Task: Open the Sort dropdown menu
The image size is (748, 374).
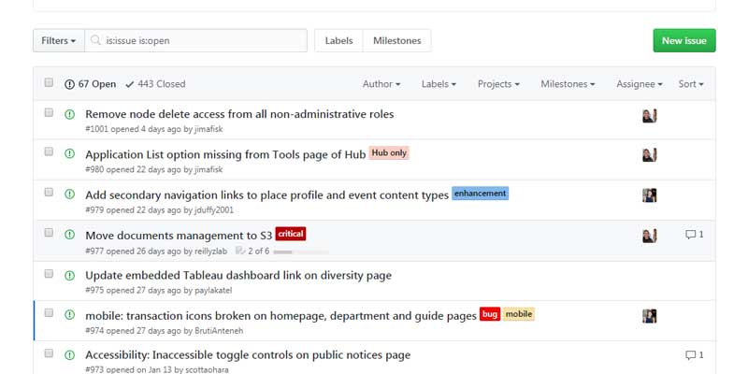Action: click(691, 84)
